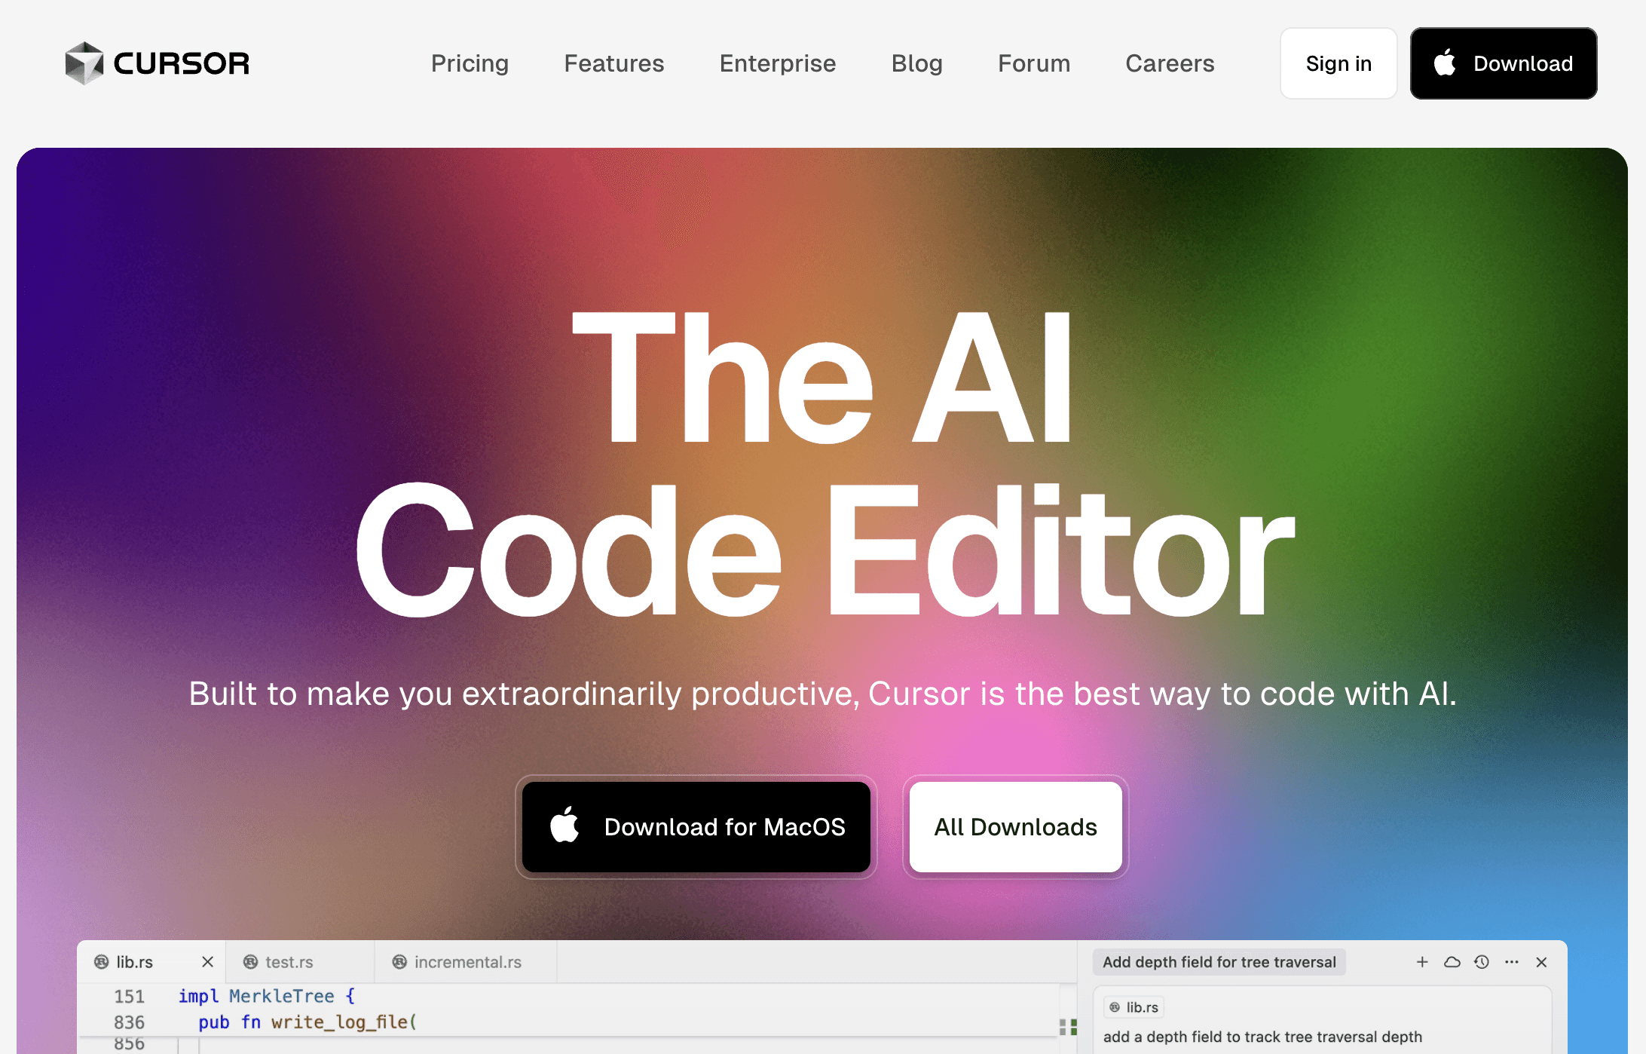Select the lib.rs editor tab
This screenshot has height=1054, width=1646.
[x=134, y=962]
